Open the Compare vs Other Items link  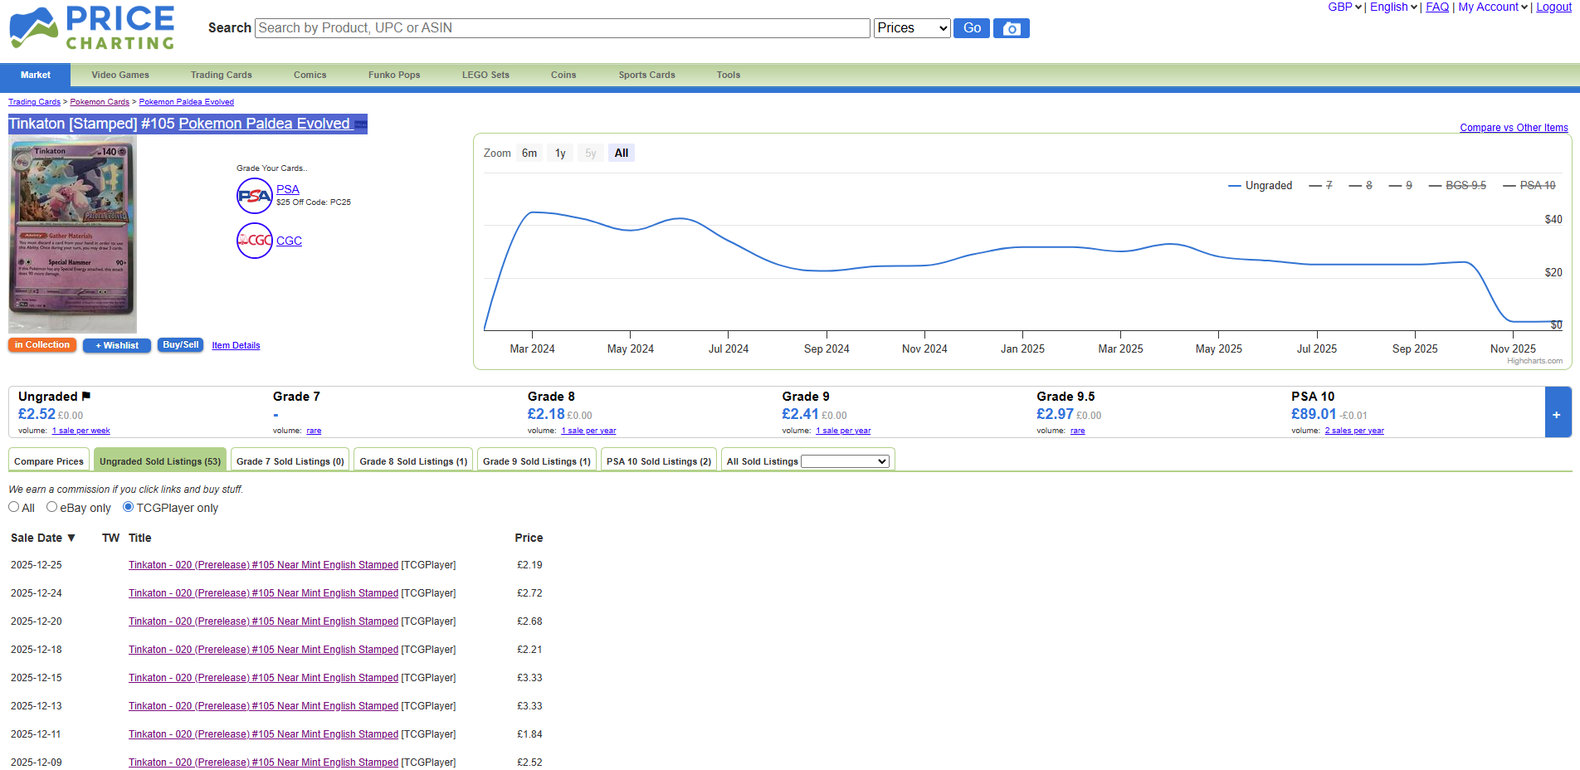(x=1513, y=128)
